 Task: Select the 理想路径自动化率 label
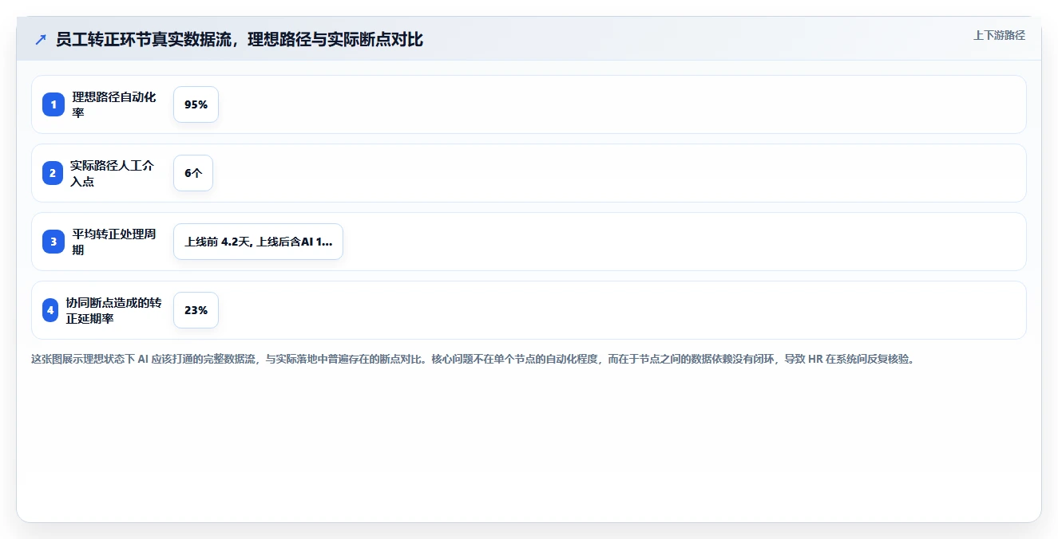pos(115,104)
